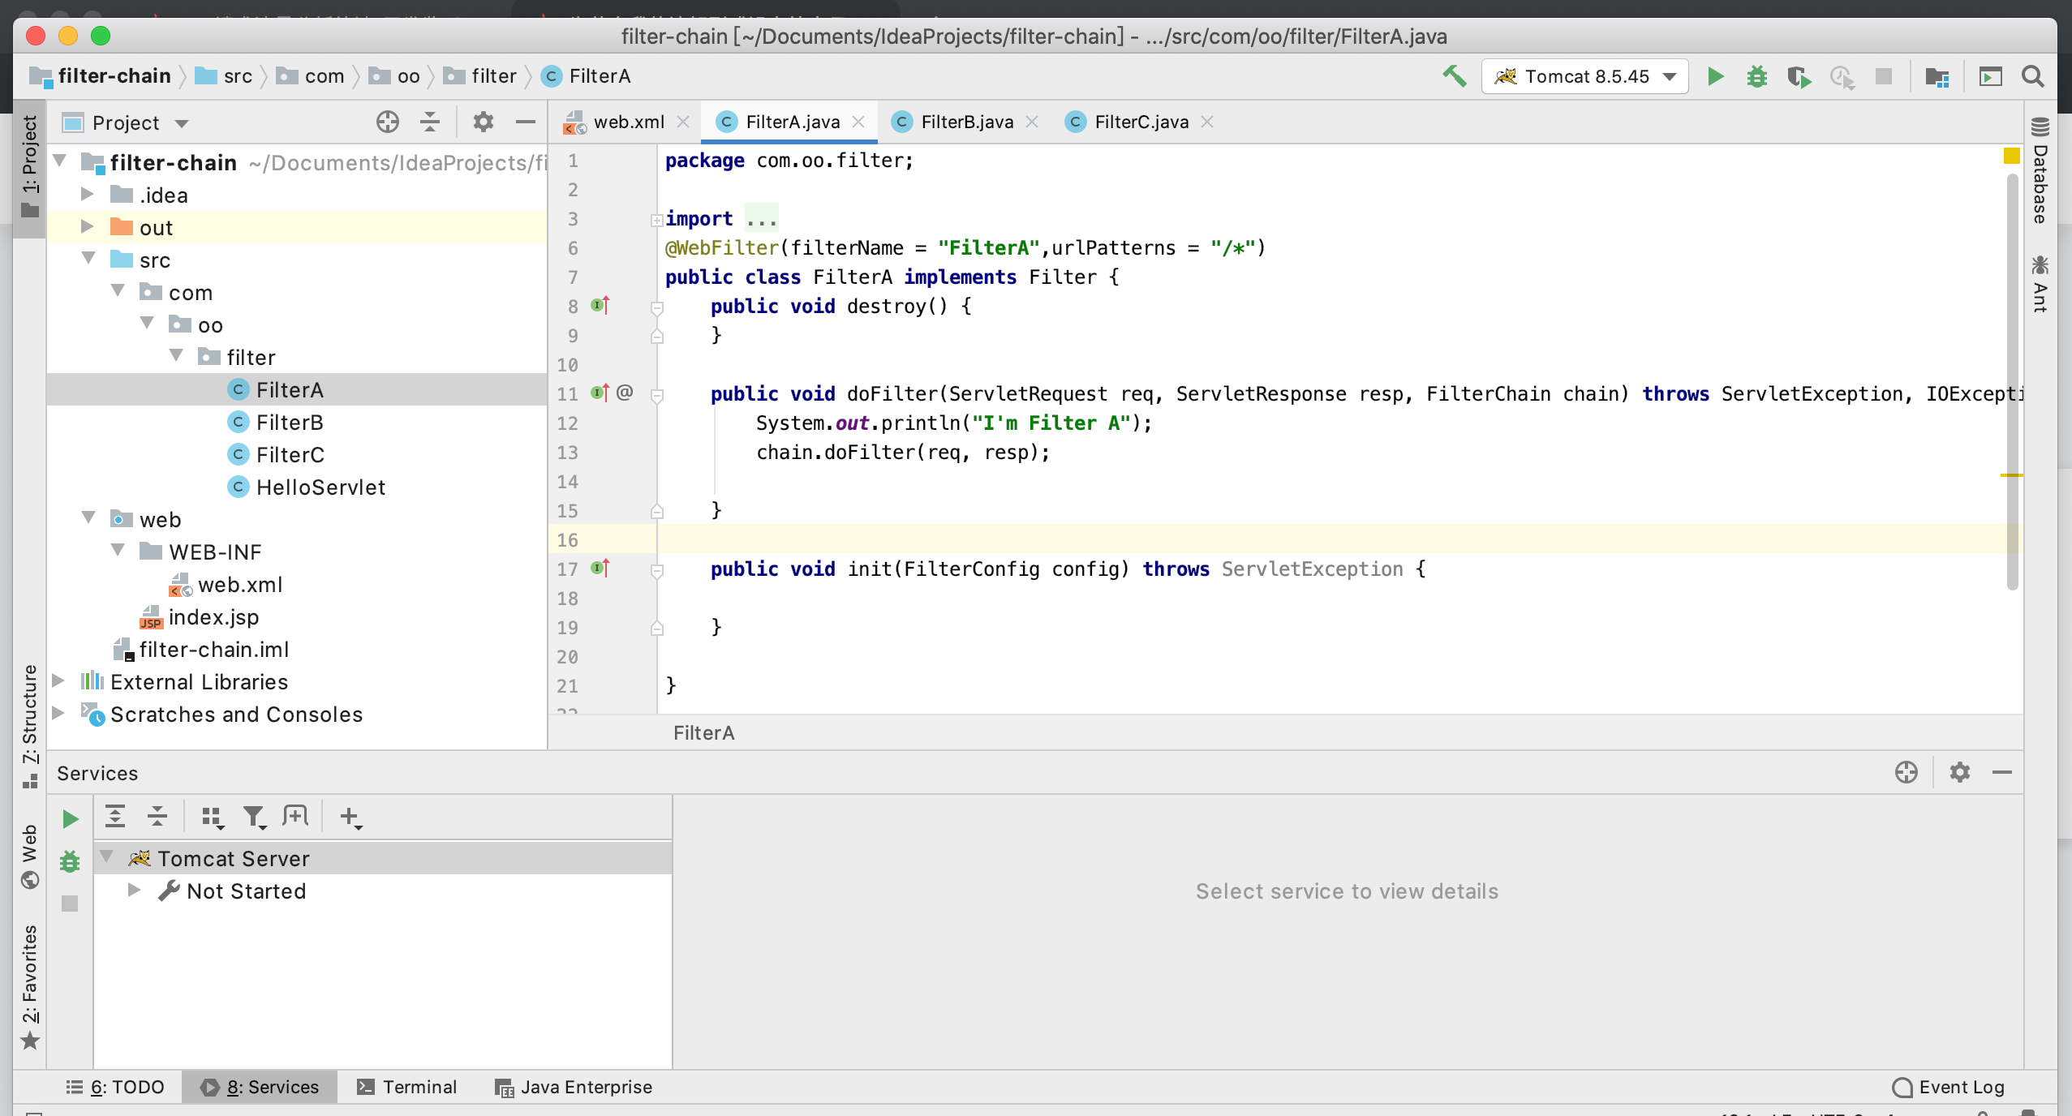The image size is (2072, 1116).
Task: Click the Locate/Select Opened File icon in Project panel
Action: click(x=388, y=122)
